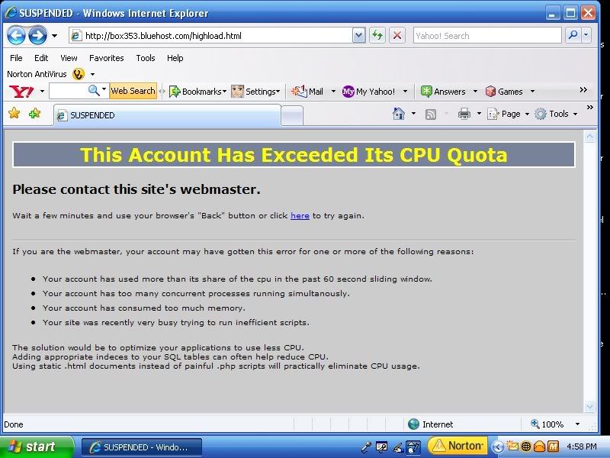Open the Tools menu in menu bar
Image resolution: width=610 pixels, height=458 pixels.
[x=145, y=58]
